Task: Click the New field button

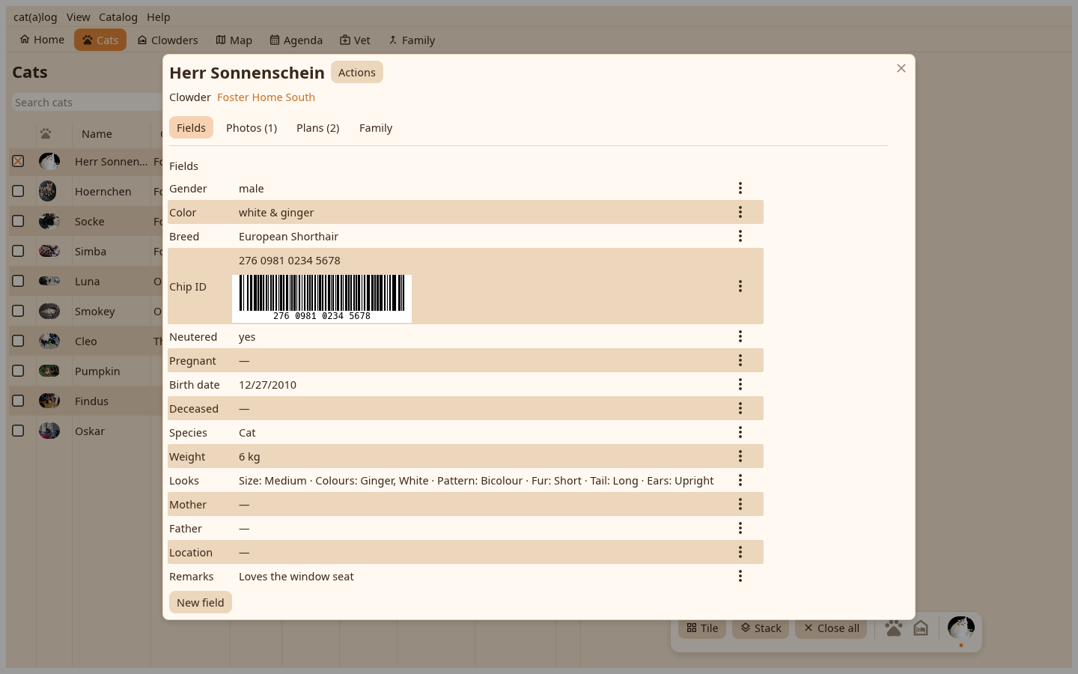Action: point(201,602)
